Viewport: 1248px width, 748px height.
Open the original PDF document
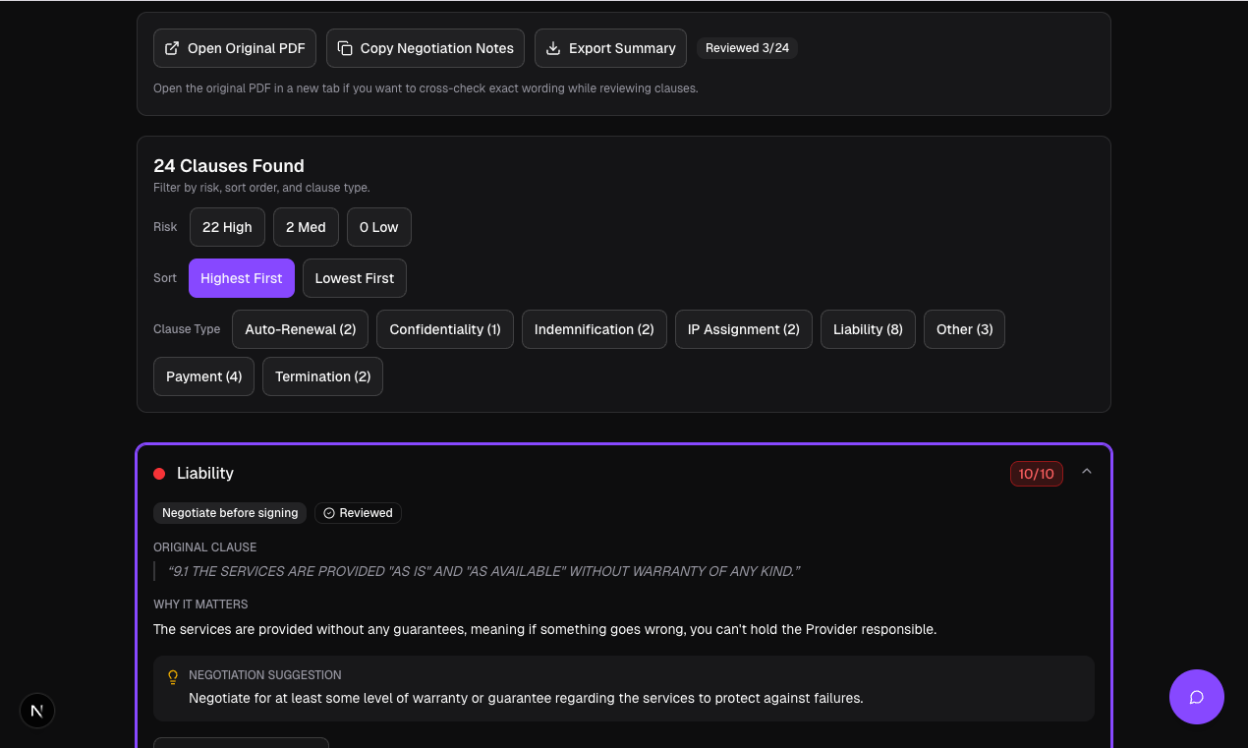tap(234, 47)
